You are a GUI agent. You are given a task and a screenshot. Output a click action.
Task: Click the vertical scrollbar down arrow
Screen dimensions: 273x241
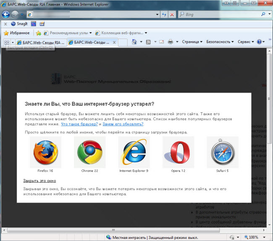(269, 225)
